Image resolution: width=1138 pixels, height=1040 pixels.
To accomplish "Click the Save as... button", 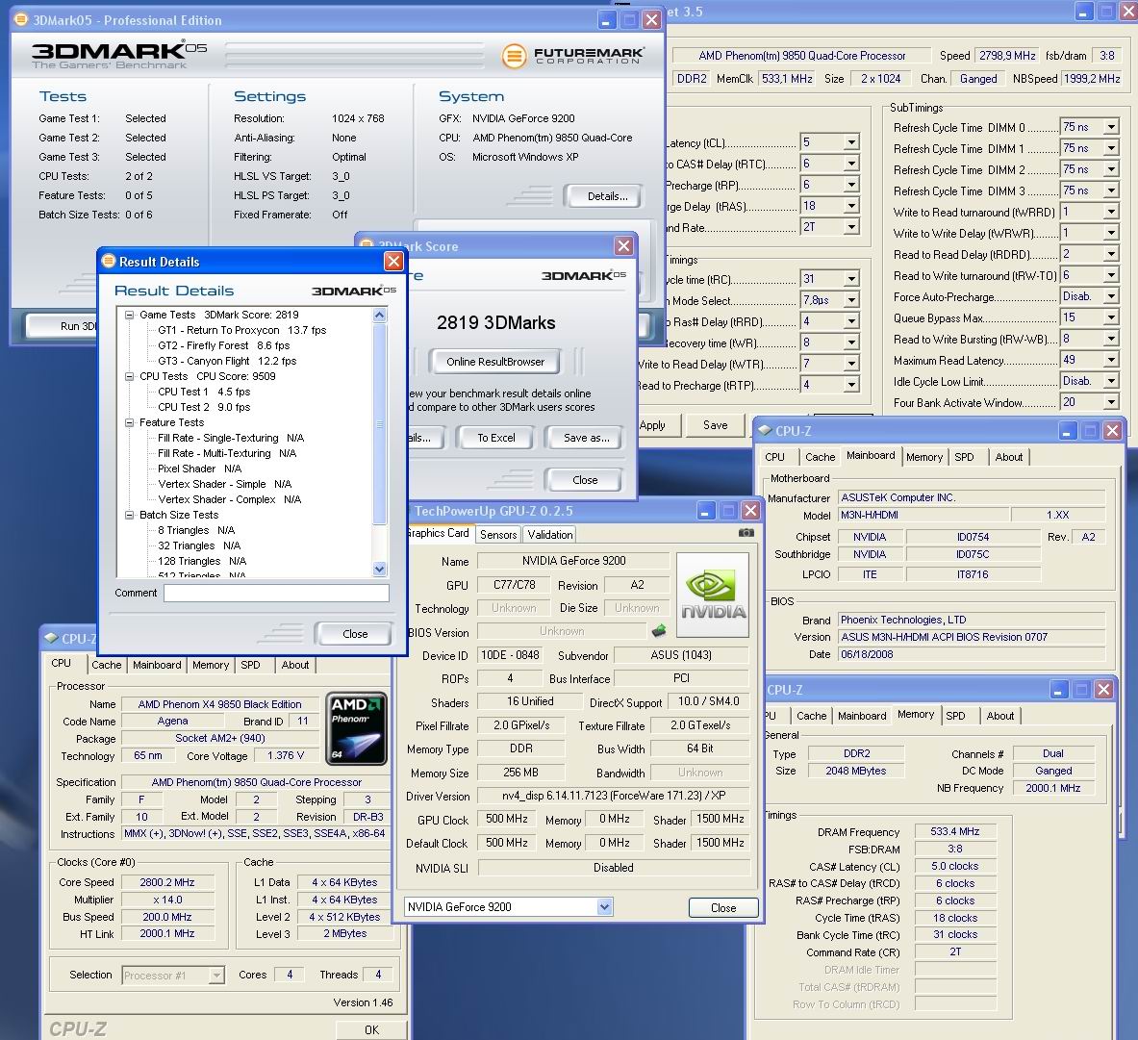I will 587,439.
